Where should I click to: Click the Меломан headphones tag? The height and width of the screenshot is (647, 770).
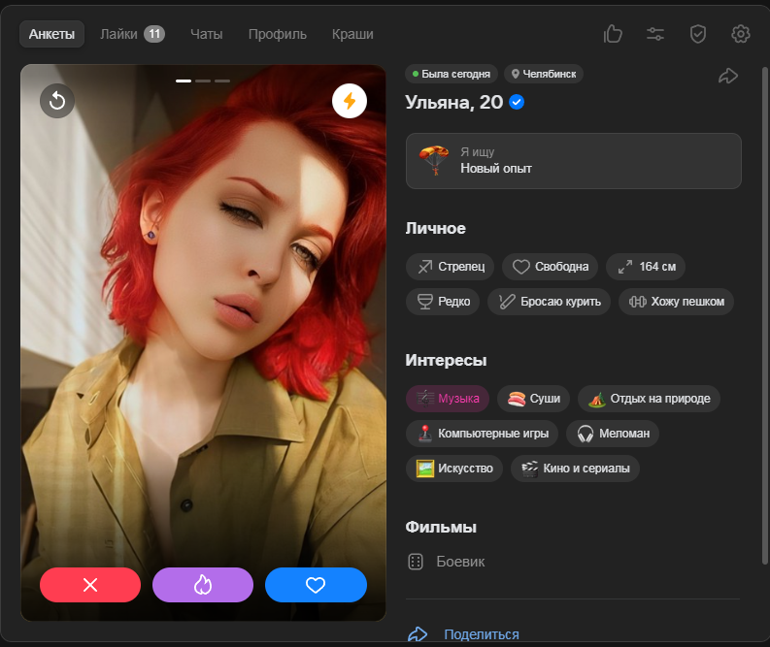(x=613, y=434)
